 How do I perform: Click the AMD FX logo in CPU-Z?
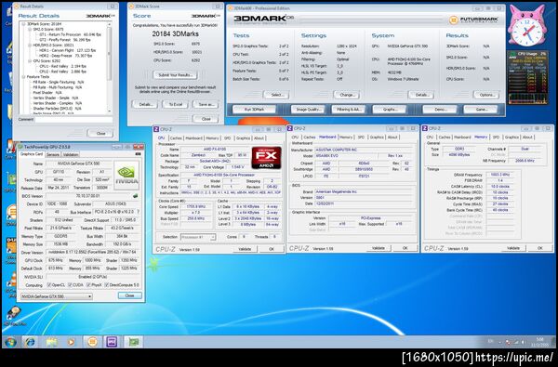[x=266, y=157]
